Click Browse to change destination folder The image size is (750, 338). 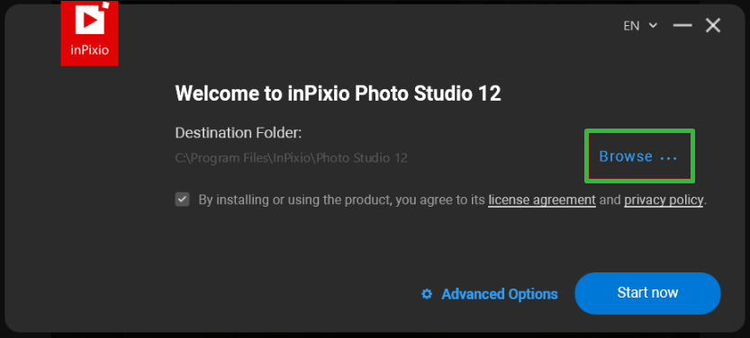pyautogui.click(x=626, y=156)
